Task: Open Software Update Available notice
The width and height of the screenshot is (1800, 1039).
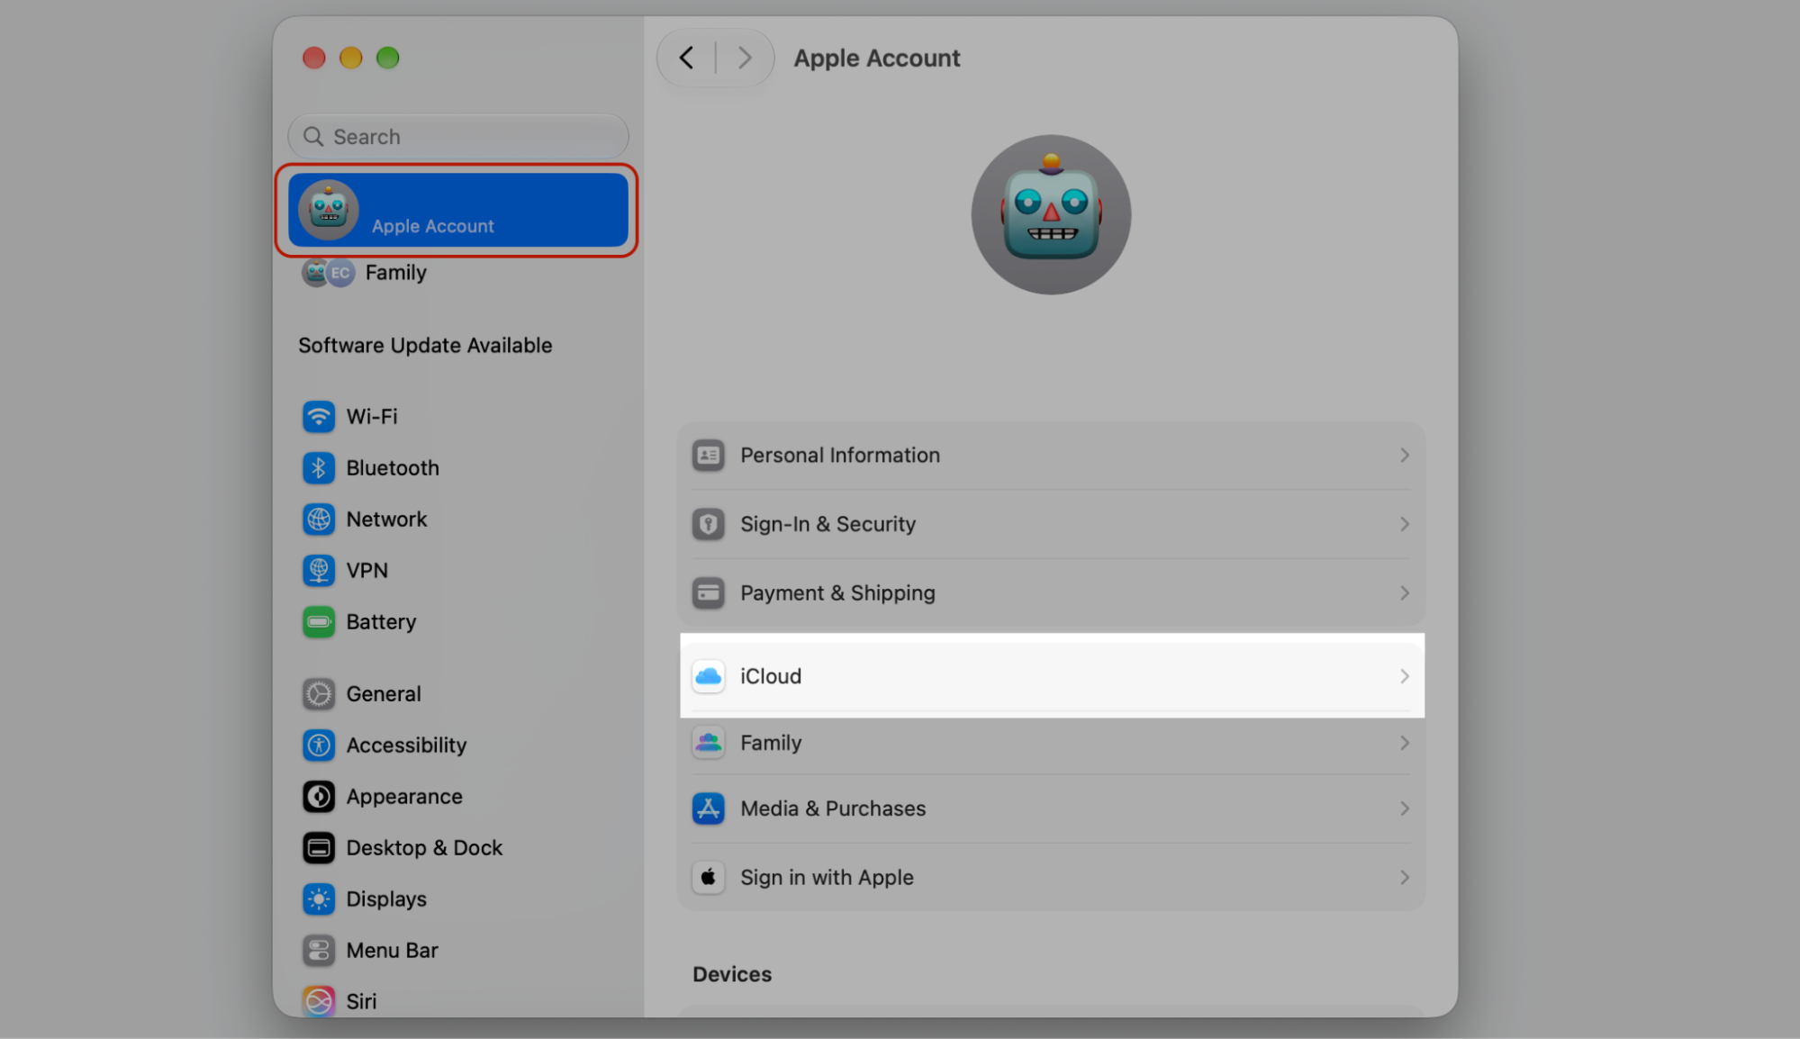Action: 425,346
